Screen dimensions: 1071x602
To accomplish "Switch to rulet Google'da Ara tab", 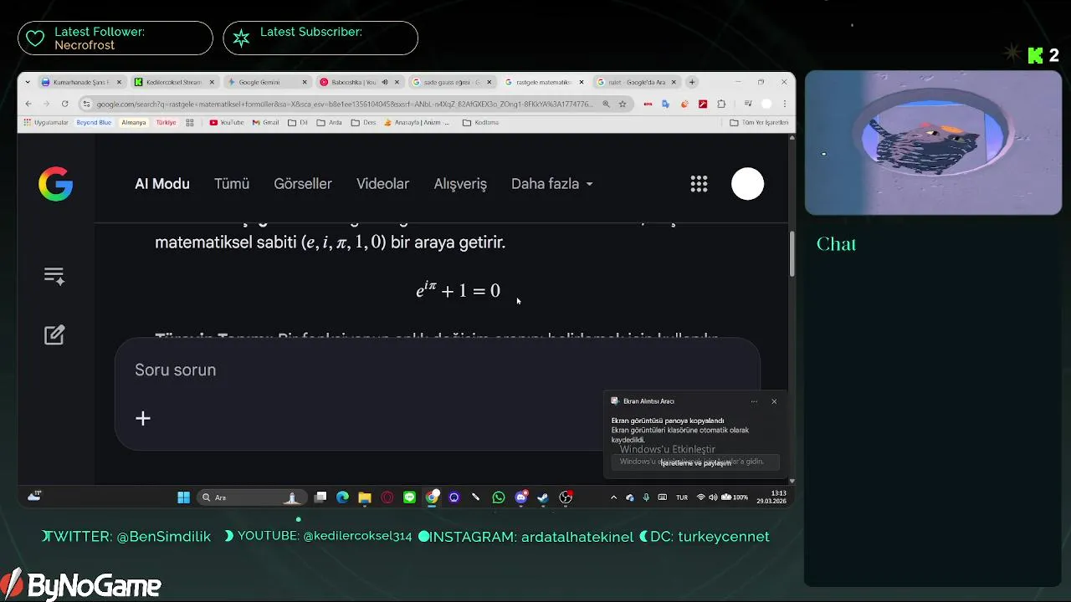I will pyautogui.click(x=638, y=82).
